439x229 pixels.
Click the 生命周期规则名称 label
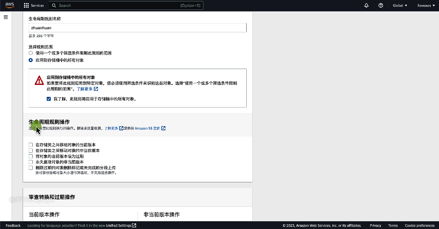click(45, 19)
